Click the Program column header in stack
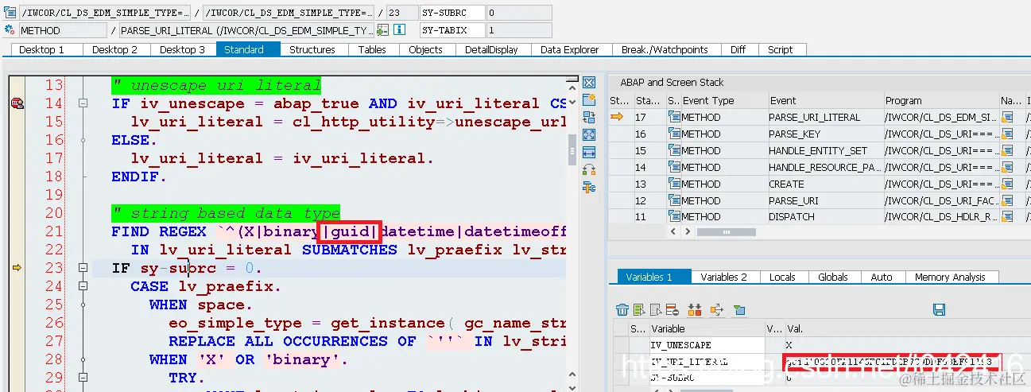 [940, 100]
